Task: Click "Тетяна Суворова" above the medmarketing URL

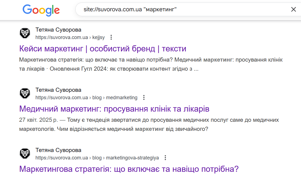Action: (58, 90)
